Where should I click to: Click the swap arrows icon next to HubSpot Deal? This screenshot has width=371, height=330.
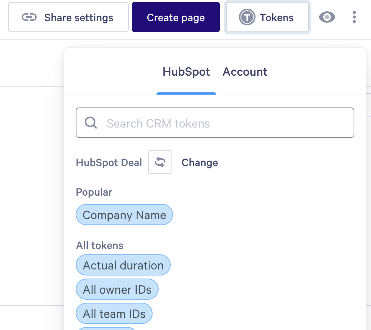[x=160, y=162]
